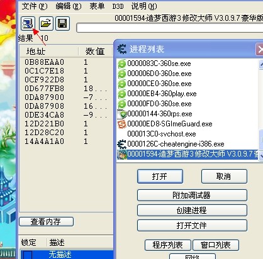Click the open folder toolbar icon

coord(46,23)
